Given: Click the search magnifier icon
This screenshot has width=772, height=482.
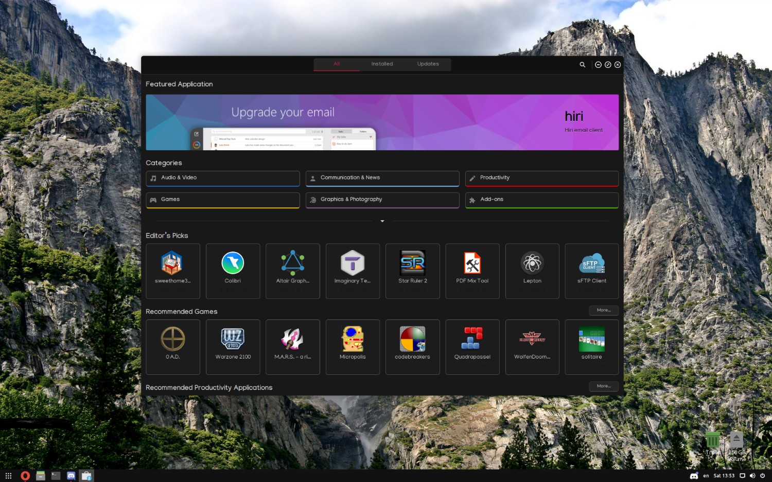Looking at the screenshot, I should (x=583, y=65).
